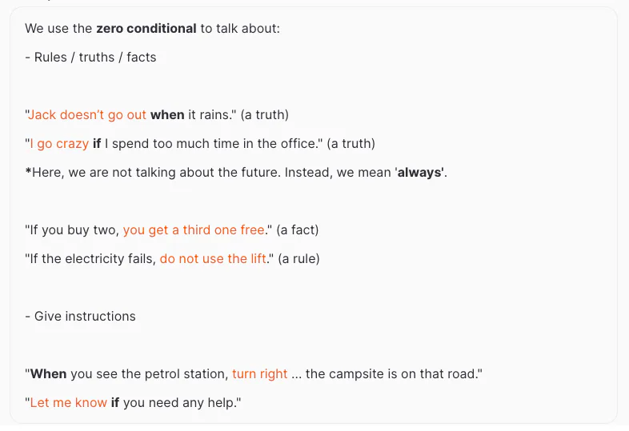629x431 pixels.
Task: Click the bold "zero conditional" term
Action: tap(146, 29)
